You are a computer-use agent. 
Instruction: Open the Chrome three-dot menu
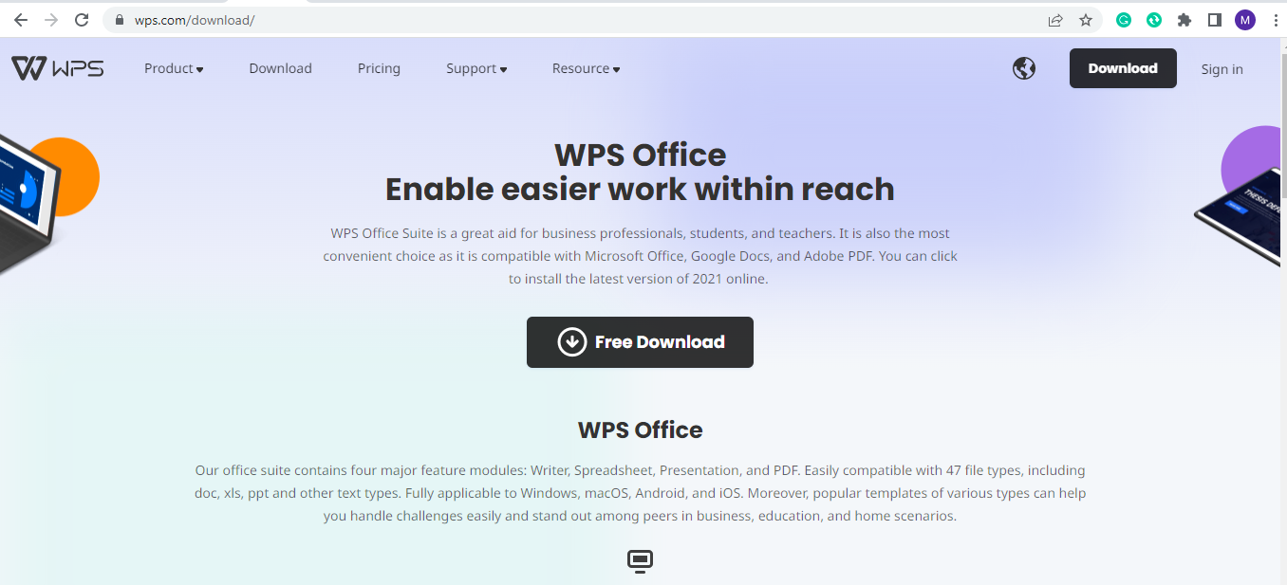[x=1275, y=20]
